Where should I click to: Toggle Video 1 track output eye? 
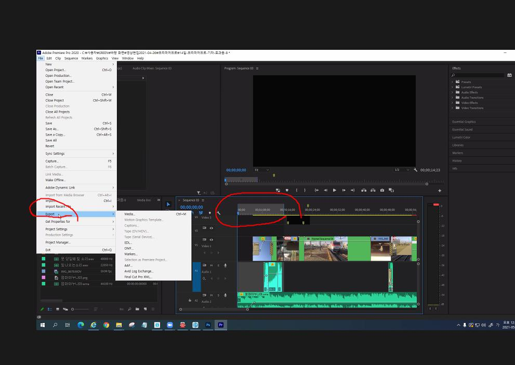click(x=211, y=240)
